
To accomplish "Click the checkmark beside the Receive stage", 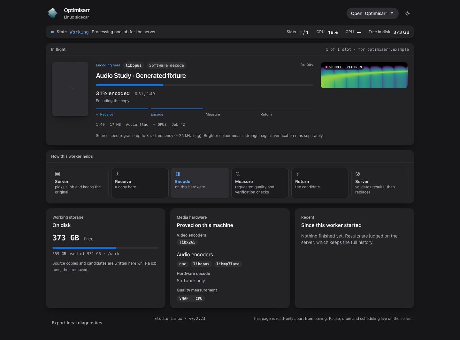I will (x=97, y=114).
